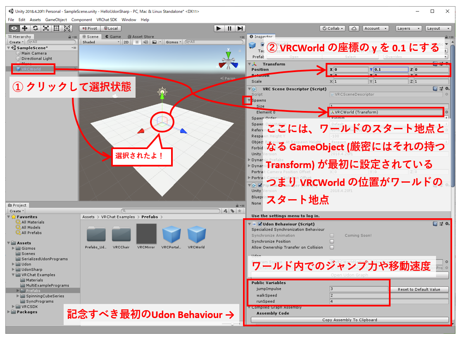Screen dimensions: 460x340
Task: Collapse the Spawns foldout
Action: [x=249, y=100]
